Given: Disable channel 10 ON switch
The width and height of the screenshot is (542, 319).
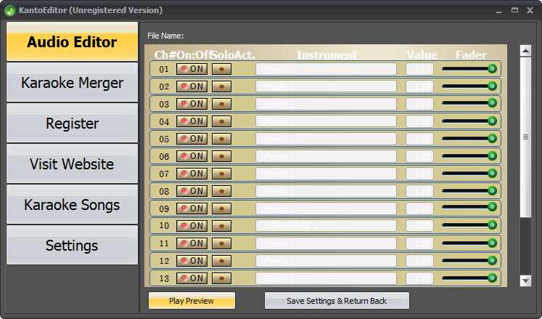Looking at the screenshot, I should [192, 226].
